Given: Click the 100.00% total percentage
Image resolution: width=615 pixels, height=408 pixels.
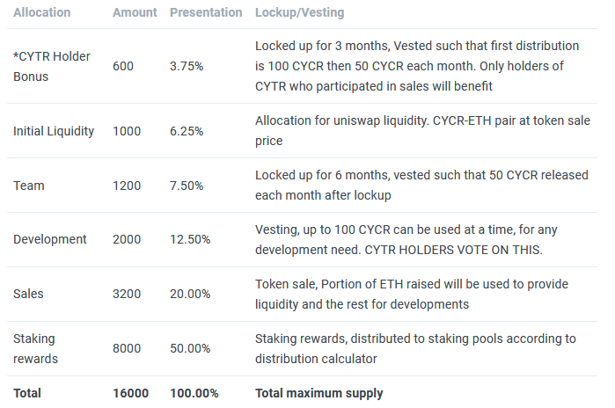Looking at the screenshot, I should pyautogui.click(x=194, y=393).
